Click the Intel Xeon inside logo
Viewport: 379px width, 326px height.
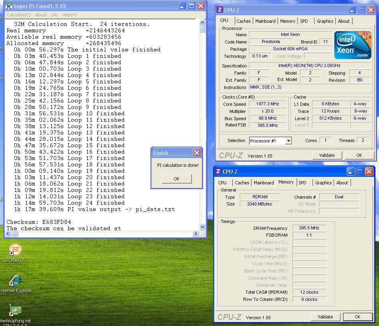[353, 45]
